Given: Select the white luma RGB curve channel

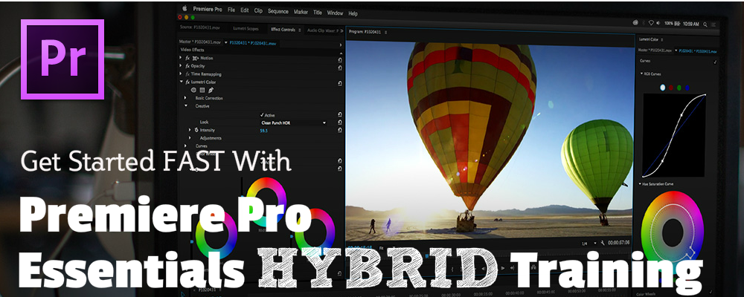Looking at the screenshot, I should tap(663, 88).
